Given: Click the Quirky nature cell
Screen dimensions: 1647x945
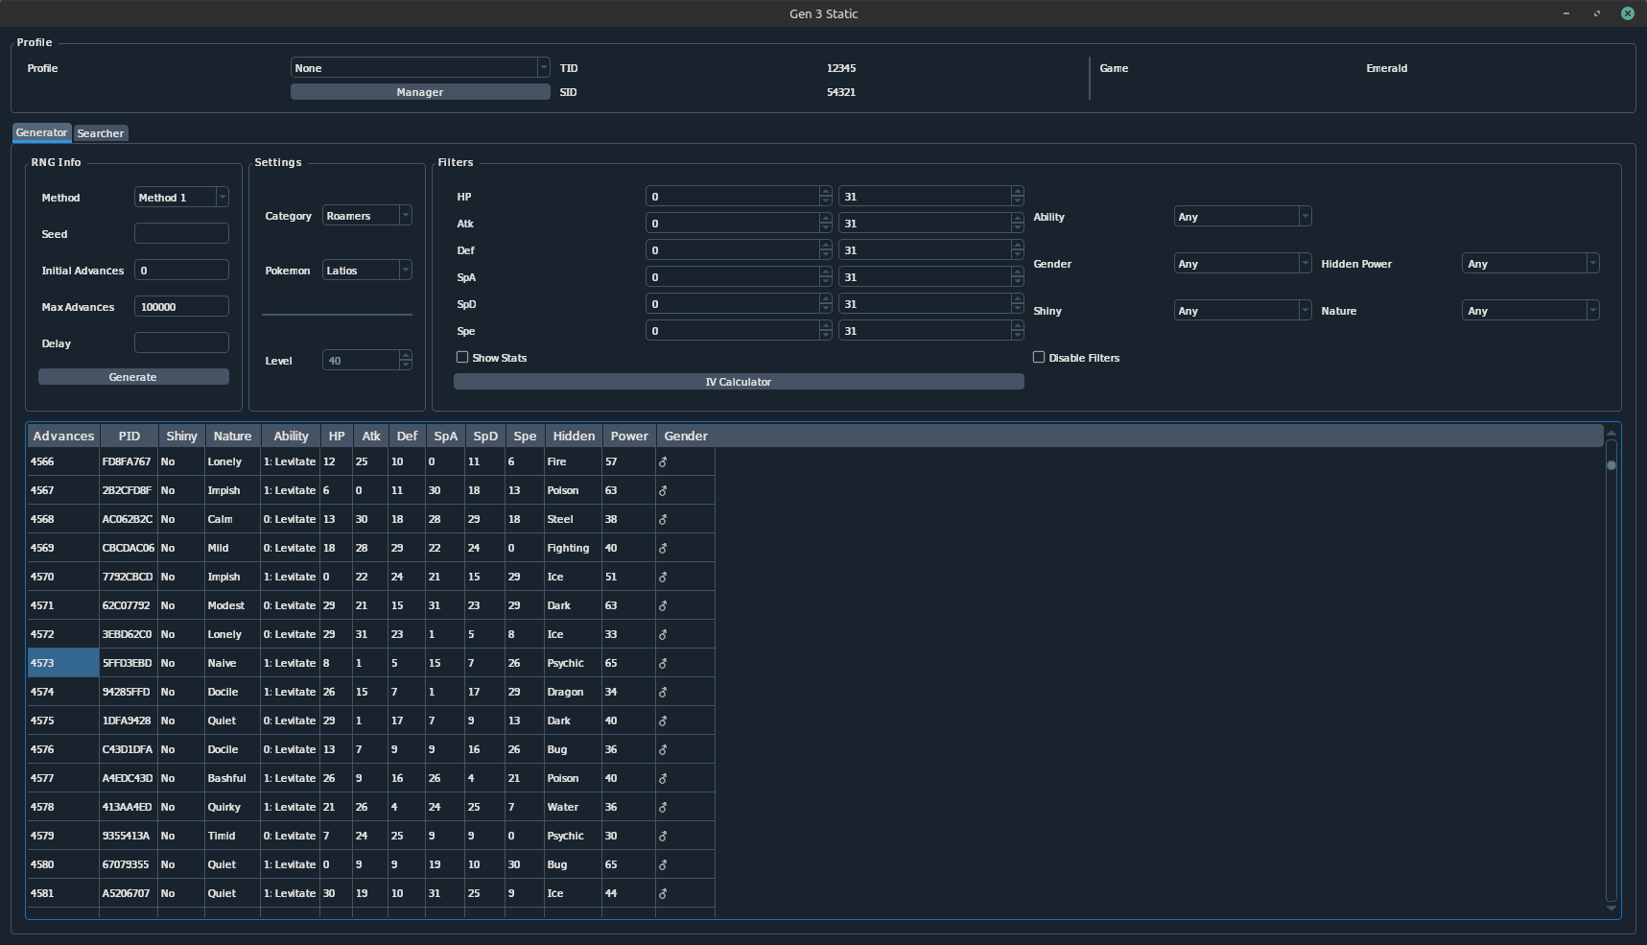Looking at the screenshot, I should 232,807.
